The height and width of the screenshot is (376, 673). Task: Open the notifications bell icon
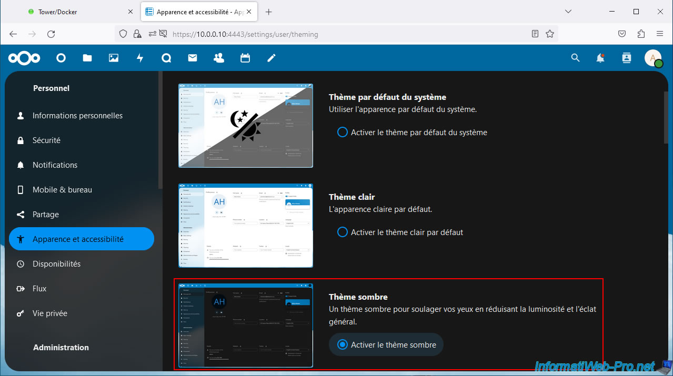point(600,58)
